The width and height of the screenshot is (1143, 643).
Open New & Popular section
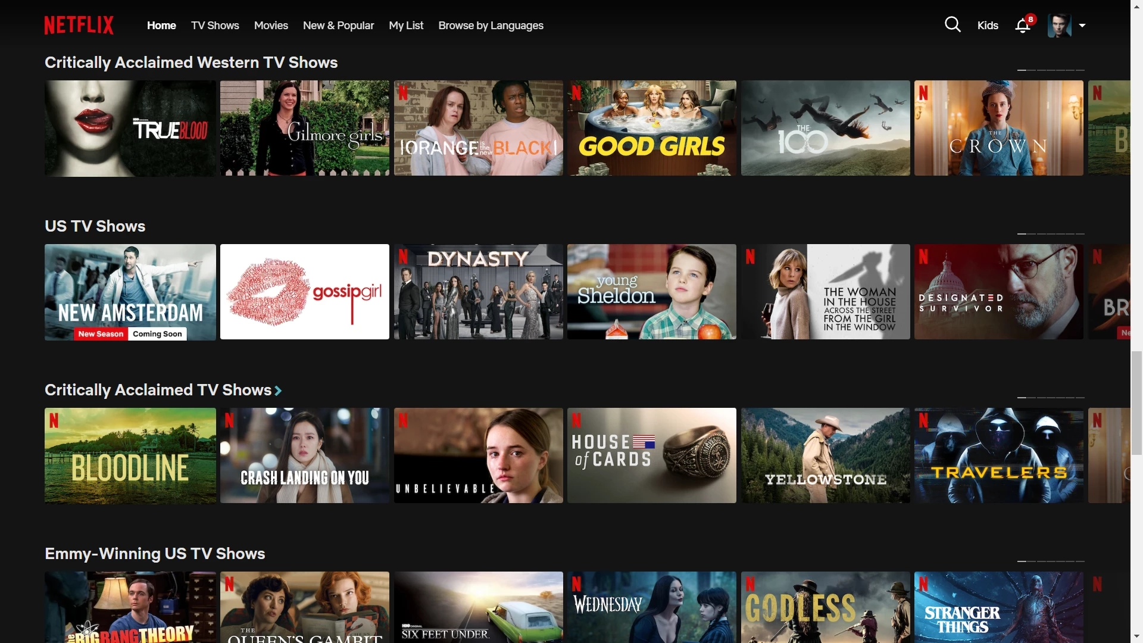click(x=338, y=26)
